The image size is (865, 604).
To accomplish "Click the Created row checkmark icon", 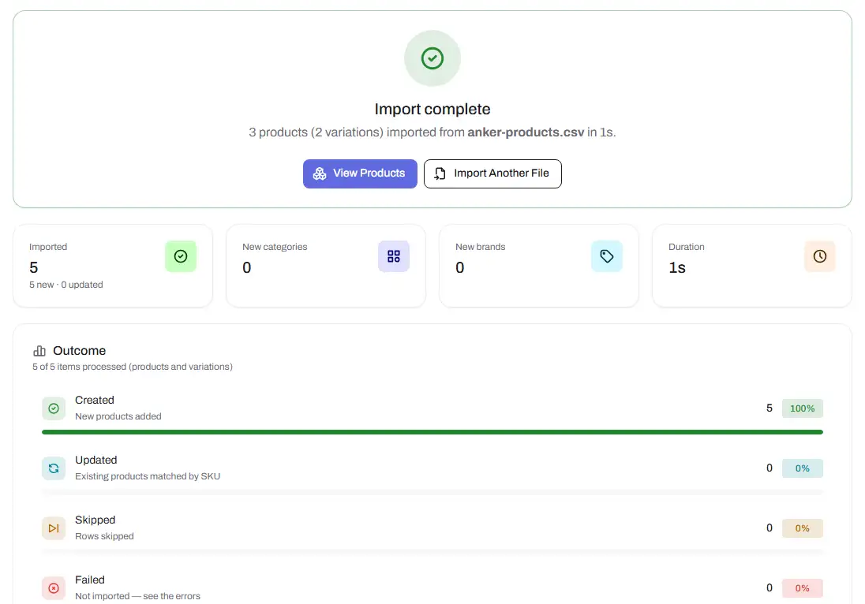I will click(x=54, y=408).
